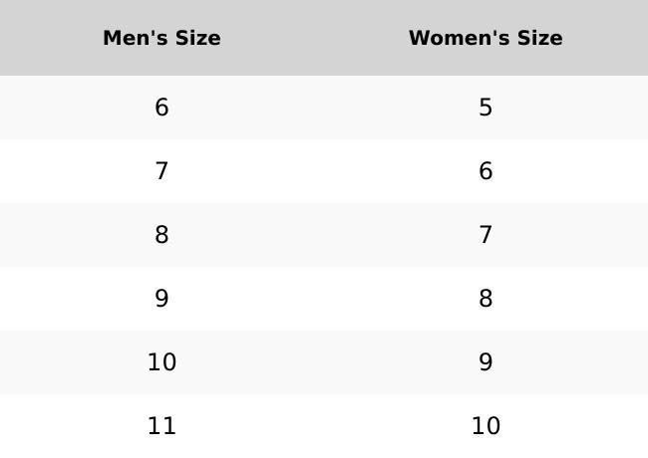The height and width of the screenshot is (458, 648).
Task: Select women's size 5 cell
Action: (486, 108)
